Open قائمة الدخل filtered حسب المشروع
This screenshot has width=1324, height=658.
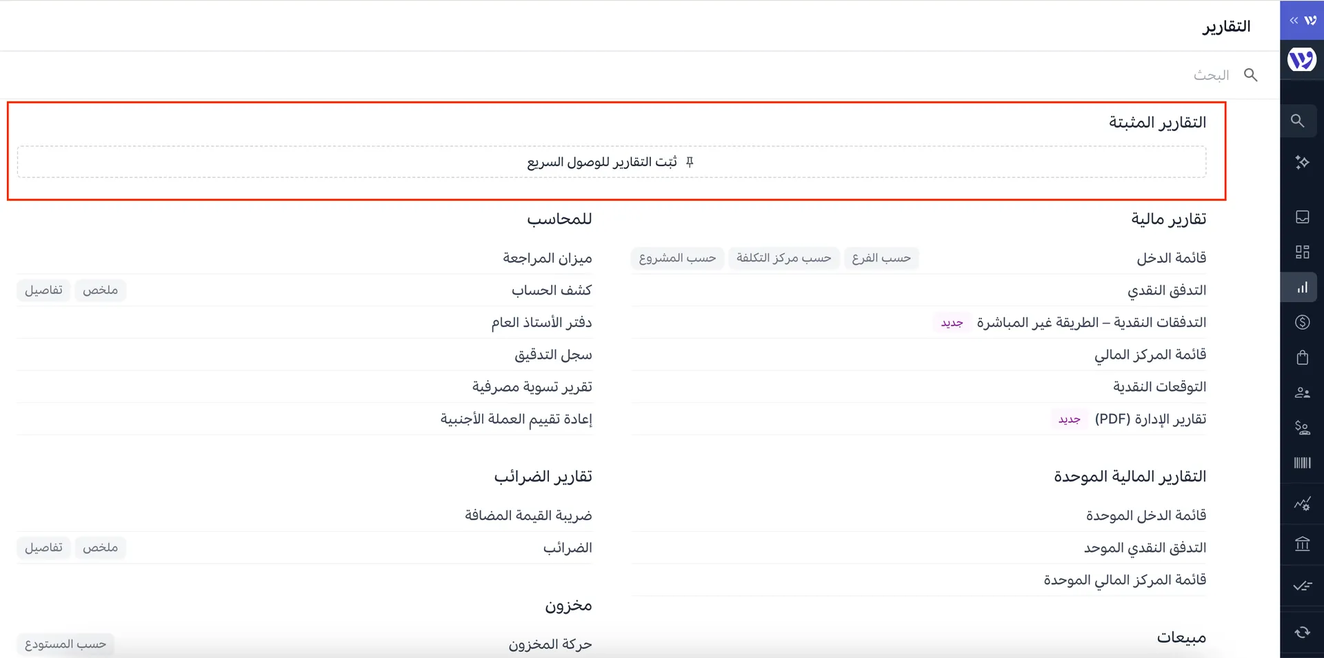pyautogui.click(x=677, y=258)
